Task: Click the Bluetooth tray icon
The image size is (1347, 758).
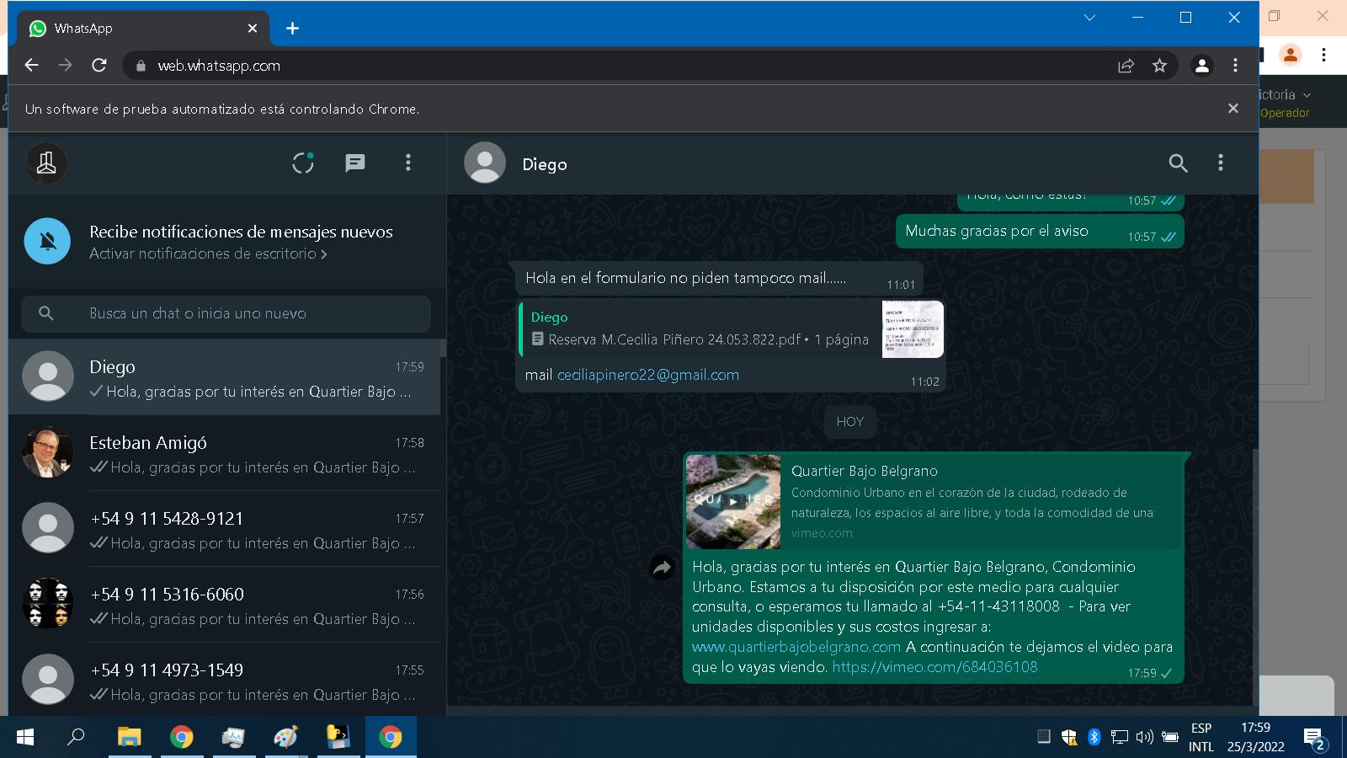Action: [1094, 737]
